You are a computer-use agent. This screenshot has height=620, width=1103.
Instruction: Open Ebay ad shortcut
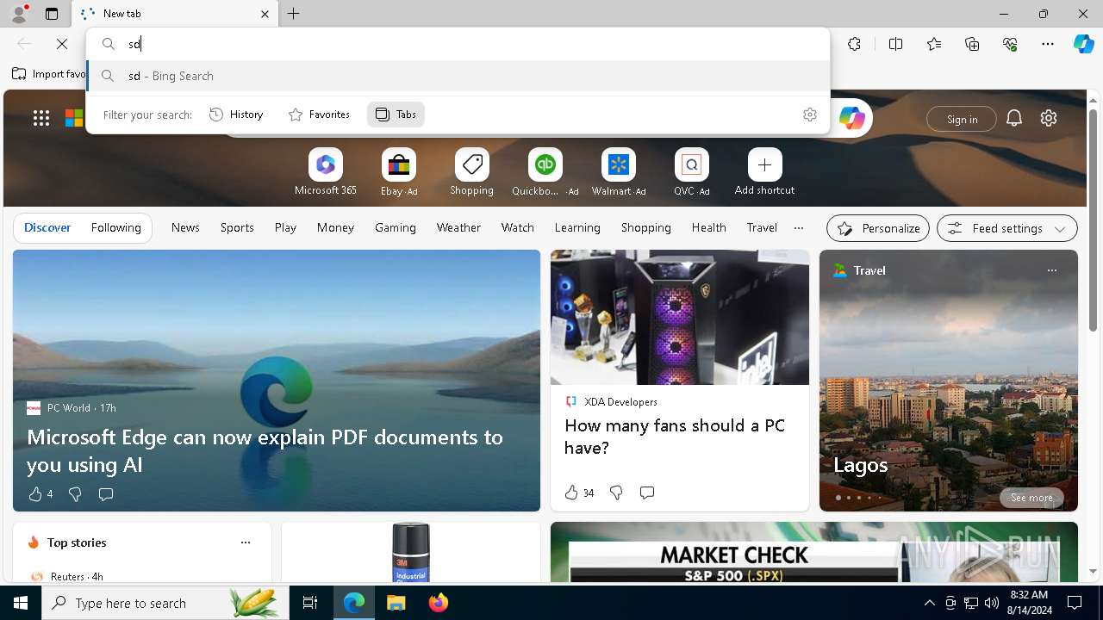click(399, 172)
